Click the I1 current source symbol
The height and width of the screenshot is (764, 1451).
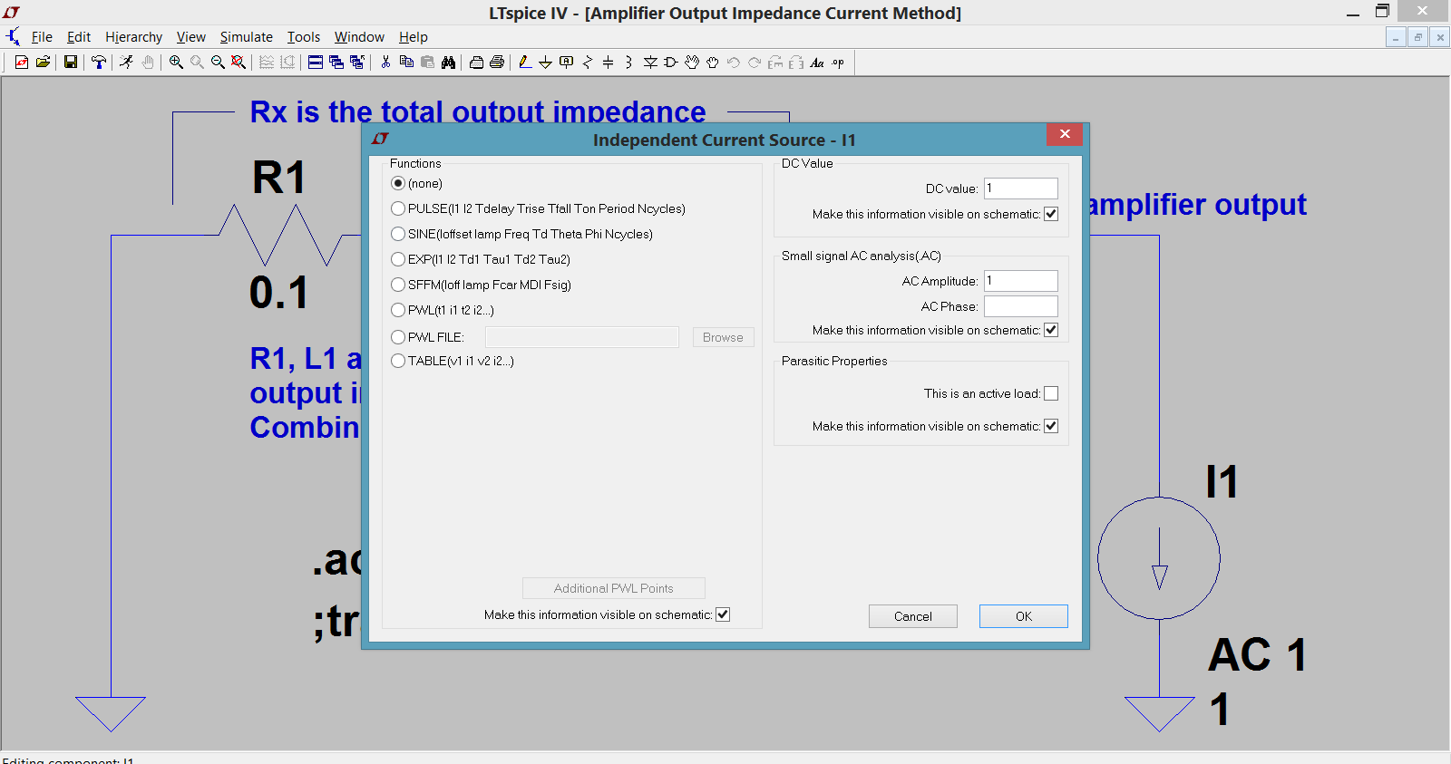click(1159, 558)
